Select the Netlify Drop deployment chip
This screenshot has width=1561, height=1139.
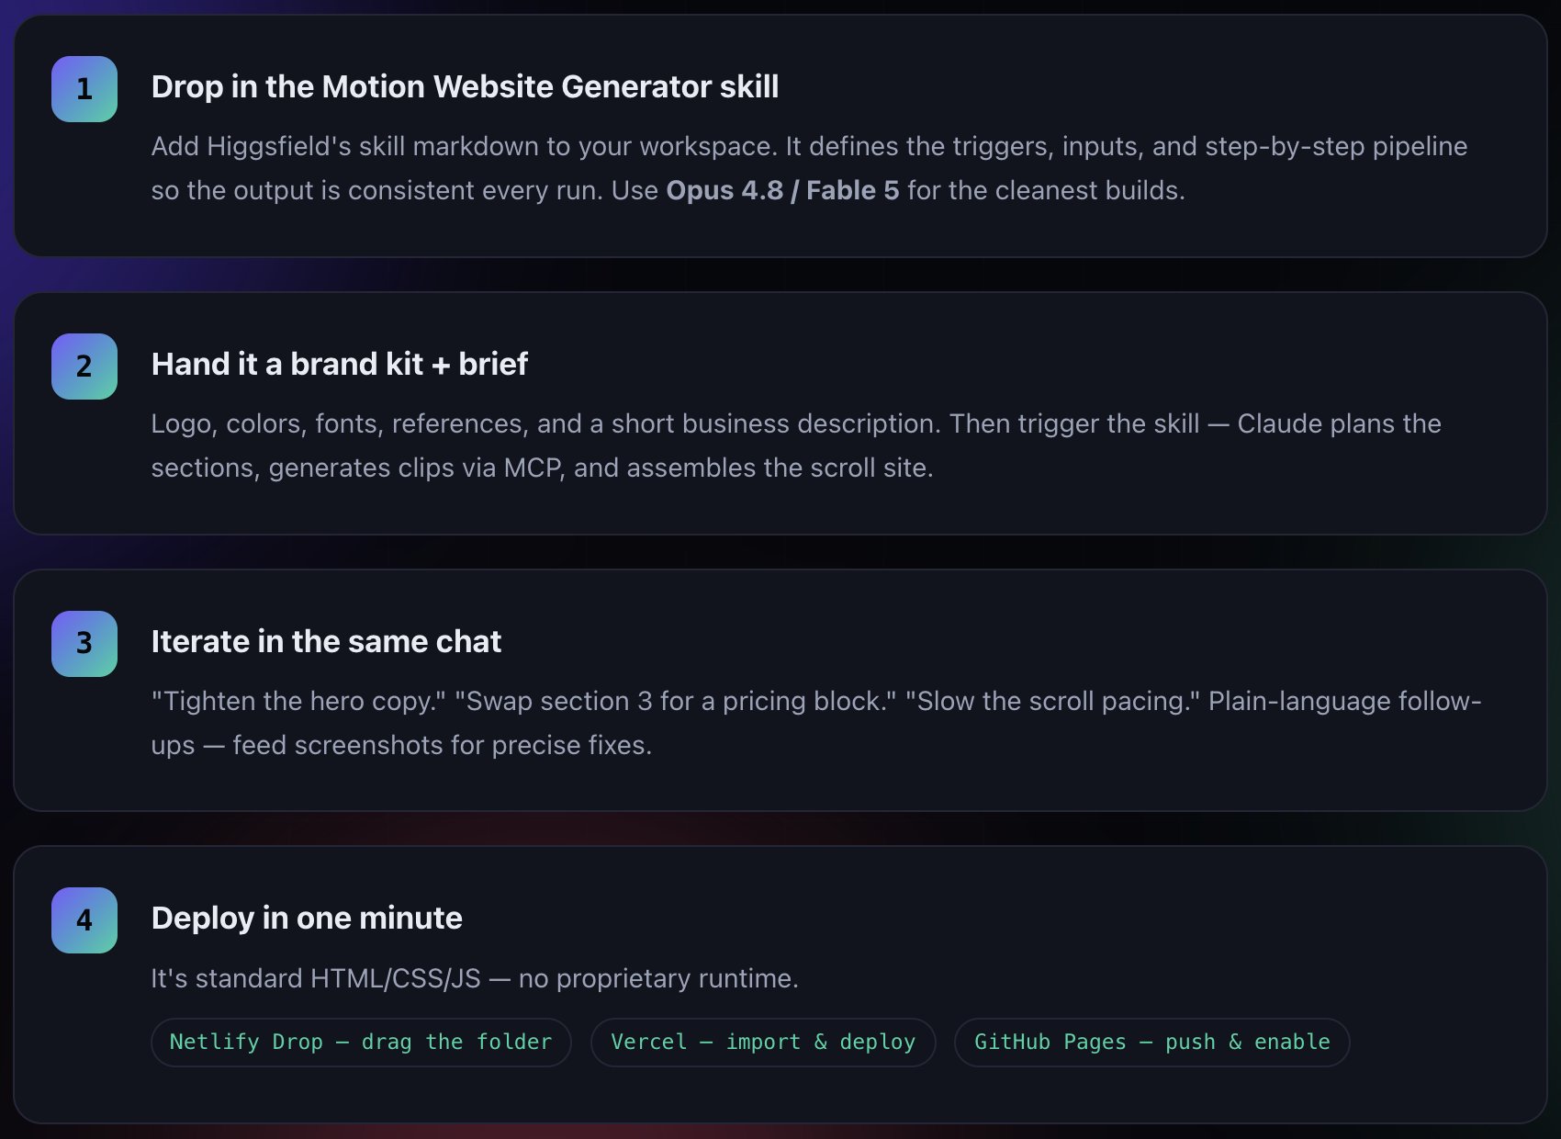coord(361,1043)
